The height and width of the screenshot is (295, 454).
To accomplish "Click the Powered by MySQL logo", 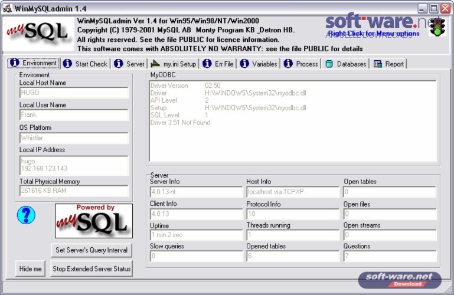I will pyautogui.click(x=94, y=221).
